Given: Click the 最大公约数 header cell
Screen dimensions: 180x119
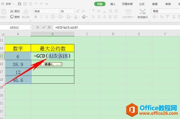Looking at the screenshot, I should [53, 48].
